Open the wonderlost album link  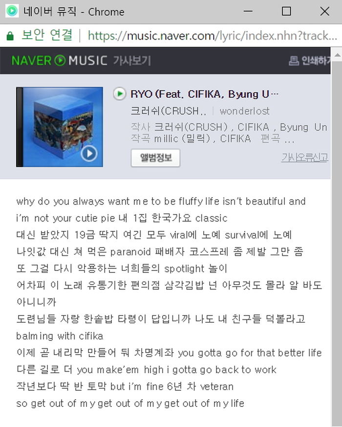coord(244,111)
